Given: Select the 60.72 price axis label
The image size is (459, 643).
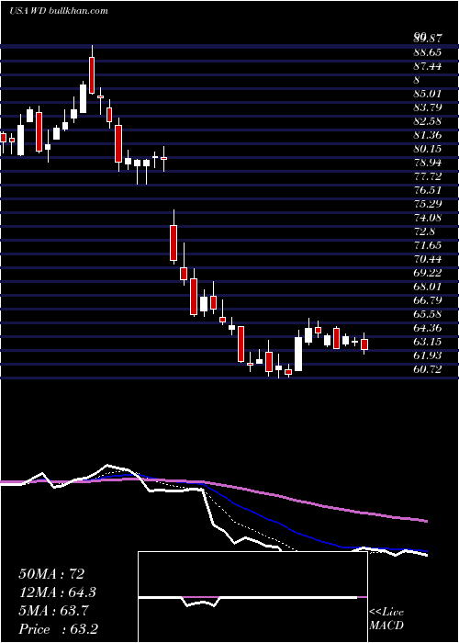Looking at the screenshot, I should (x=427, y=369).
